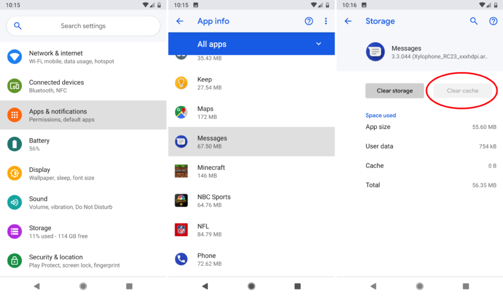The image size is (503, 296).
Task: Tap Android back button on Storage screen
Action: point(373,286)
